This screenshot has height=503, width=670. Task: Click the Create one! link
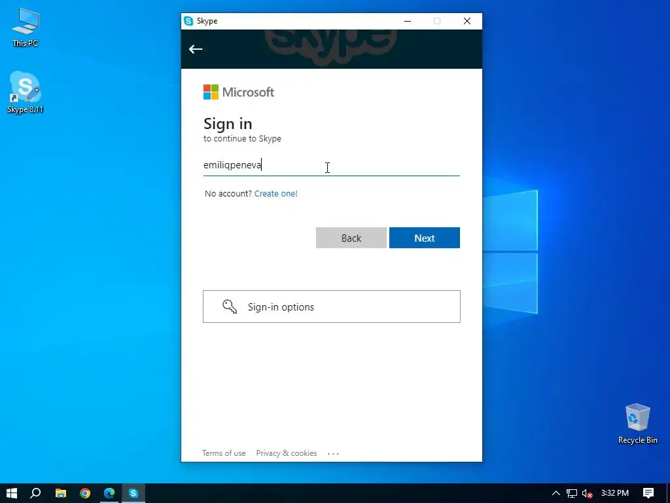coord(276,193)
